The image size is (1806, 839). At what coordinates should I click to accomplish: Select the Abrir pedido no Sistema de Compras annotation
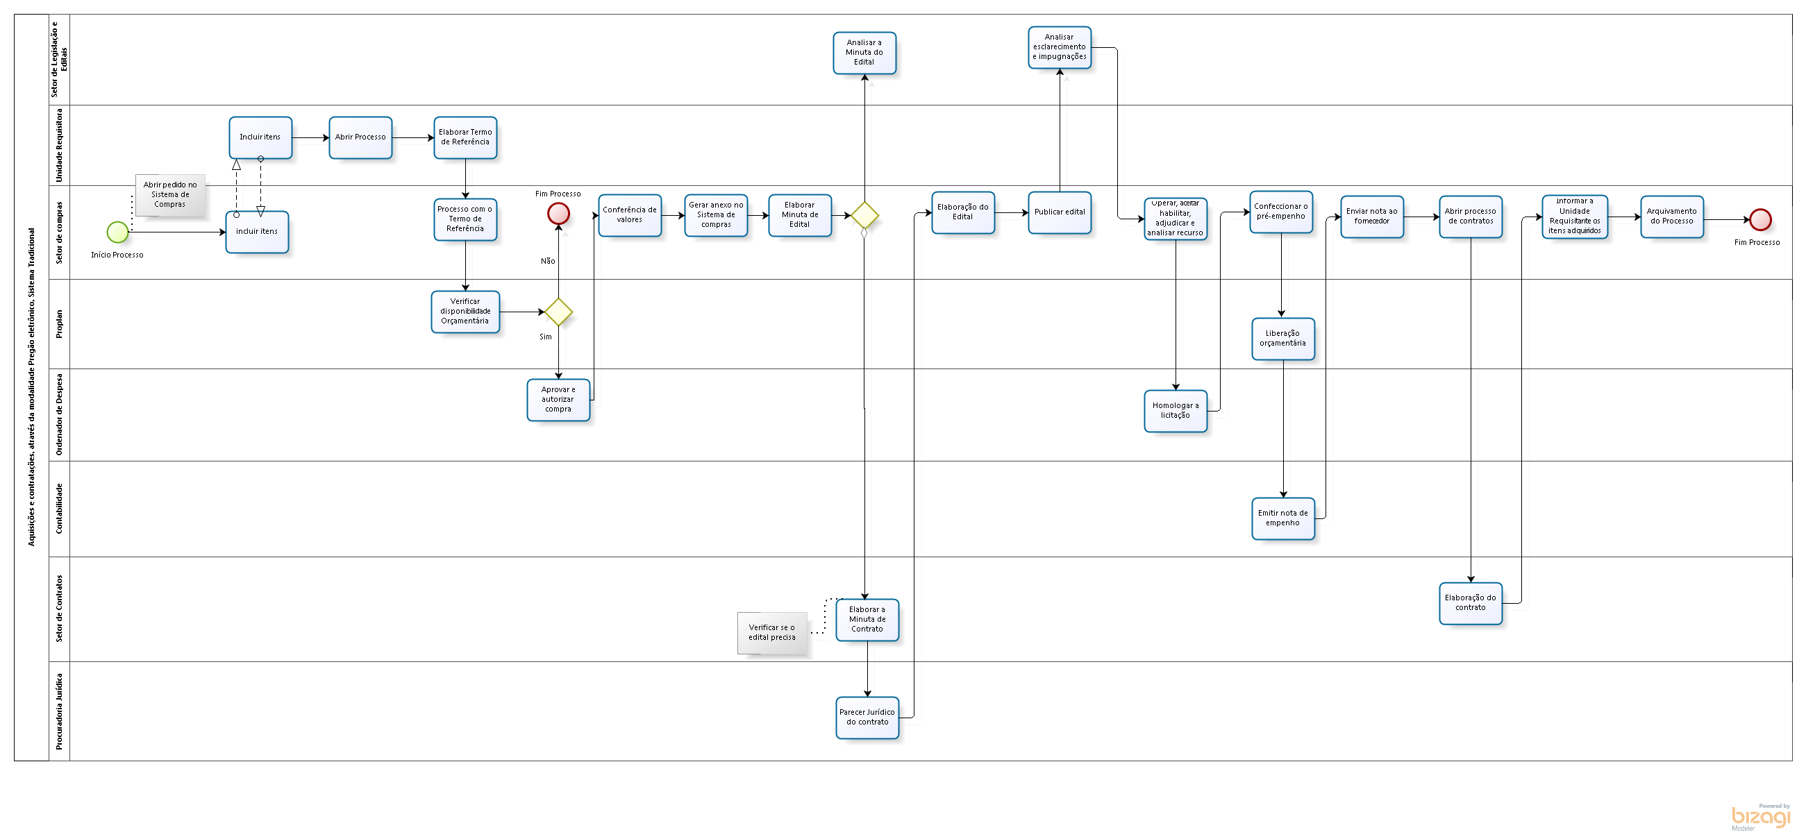pos(170,195)
